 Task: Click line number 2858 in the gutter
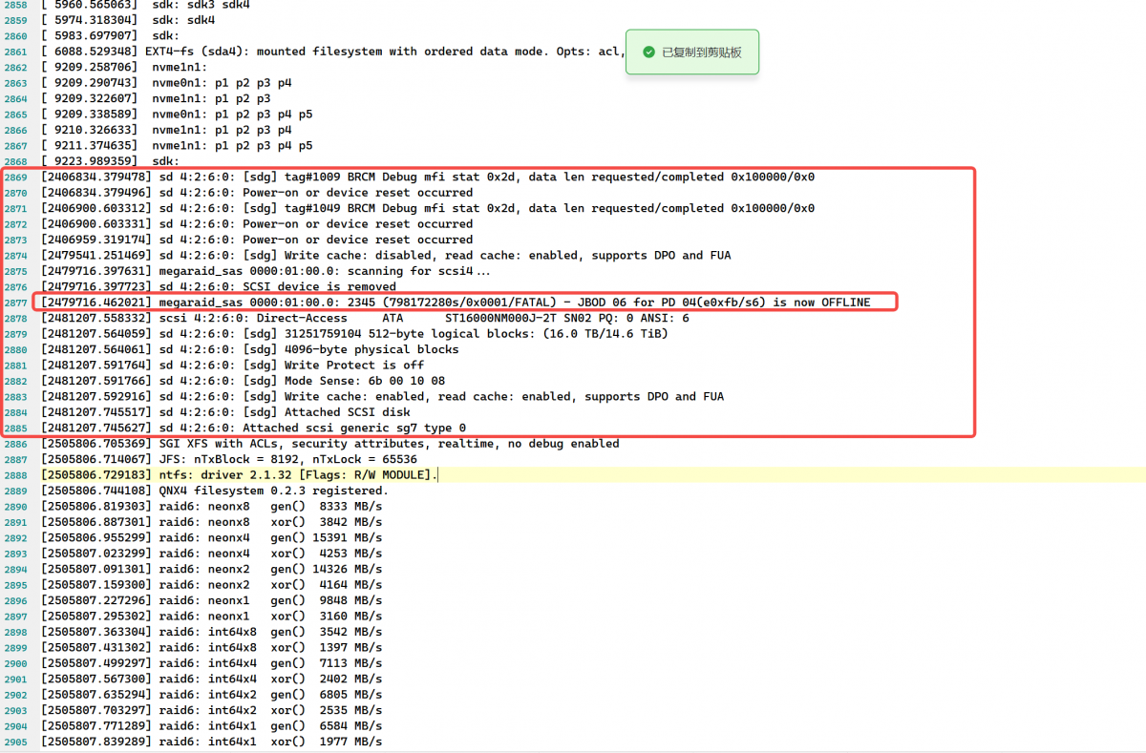point(15,5)
